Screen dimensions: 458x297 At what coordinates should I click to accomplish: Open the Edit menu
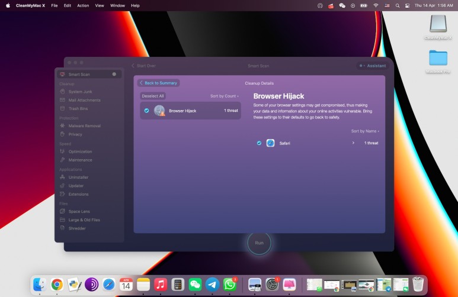click(67, 5)
